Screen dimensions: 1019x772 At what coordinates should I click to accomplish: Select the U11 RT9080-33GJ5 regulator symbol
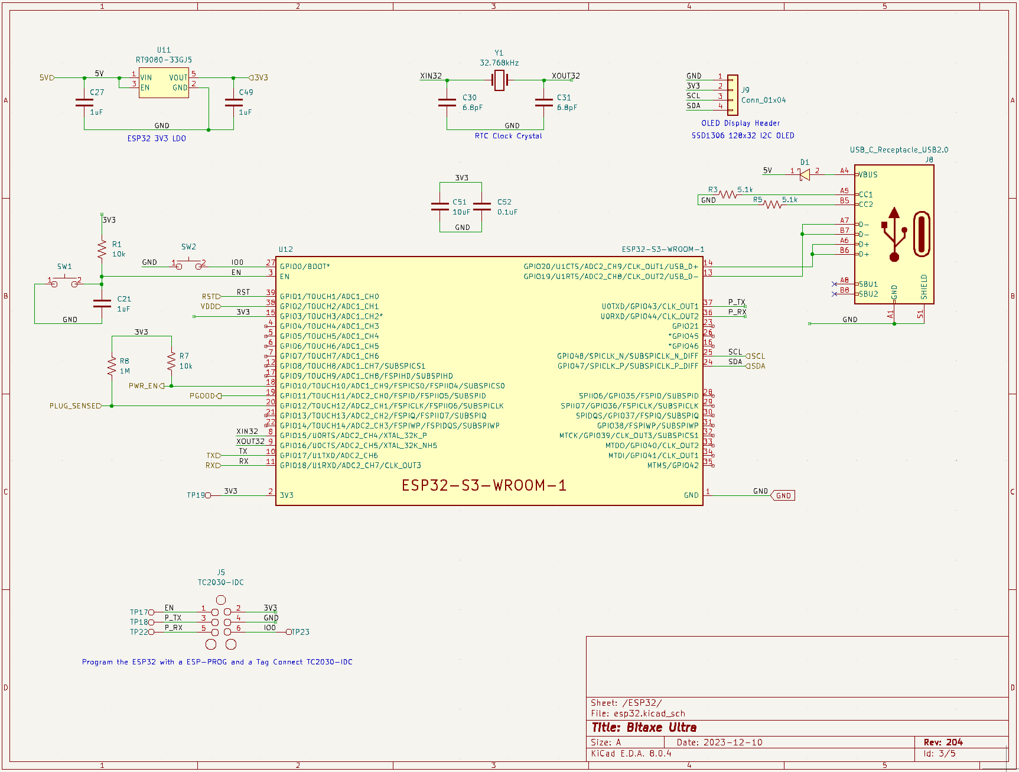pos(164,83)
